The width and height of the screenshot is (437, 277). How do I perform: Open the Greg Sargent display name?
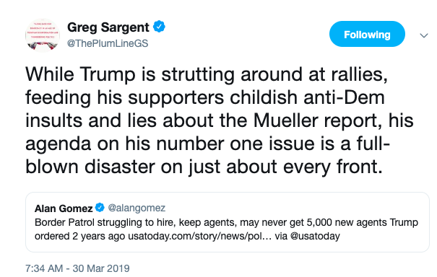[x=108, y=27]
